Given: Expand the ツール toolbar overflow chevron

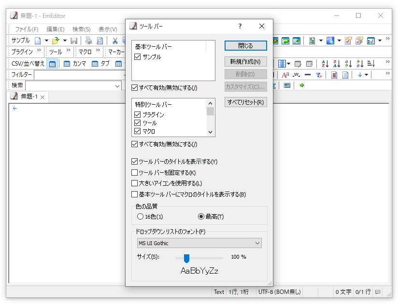Looking at the screenshot, I should (69, 50).
